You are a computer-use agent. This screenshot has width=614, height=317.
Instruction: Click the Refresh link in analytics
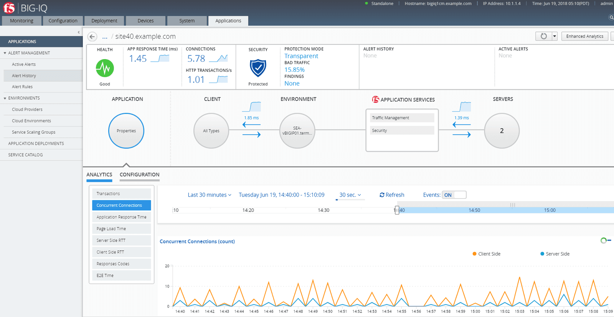pos(392,195)
